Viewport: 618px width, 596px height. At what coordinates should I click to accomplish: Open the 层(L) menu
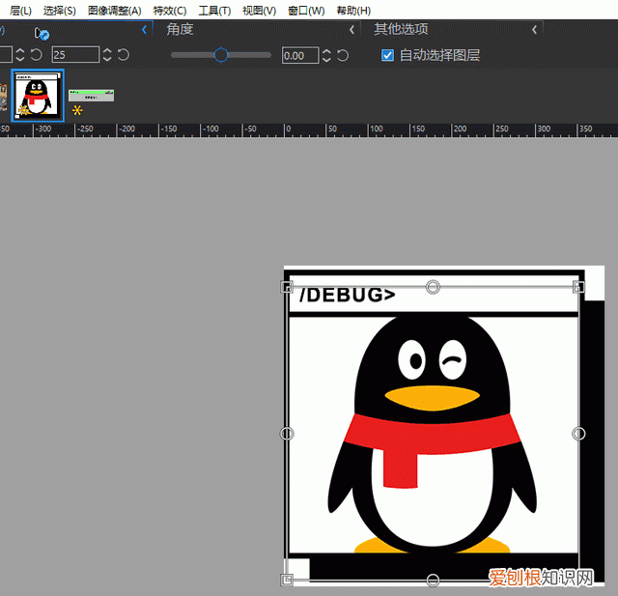click(x=20, y=11)
